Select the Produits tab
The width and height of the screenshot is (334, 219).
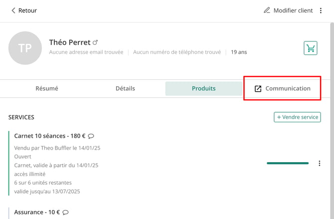pos(203,88)
